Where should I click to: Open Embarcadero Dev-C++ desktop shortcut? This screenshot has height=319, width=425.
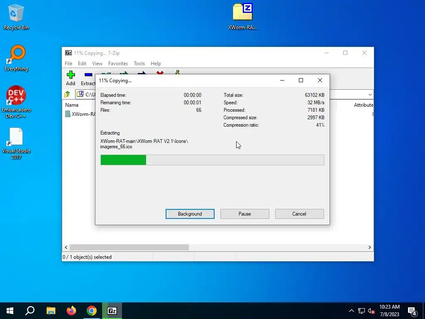16,102
